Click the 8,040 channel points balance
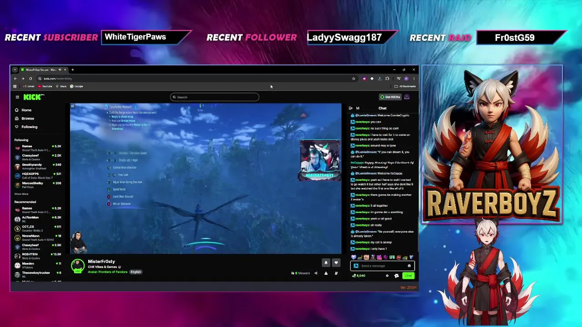Viewport: 582px width, 327px height. pos(360,276)
